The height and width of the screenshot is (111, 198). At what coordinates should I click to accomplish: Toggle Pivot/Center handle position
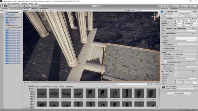click(x=28, y=6)
